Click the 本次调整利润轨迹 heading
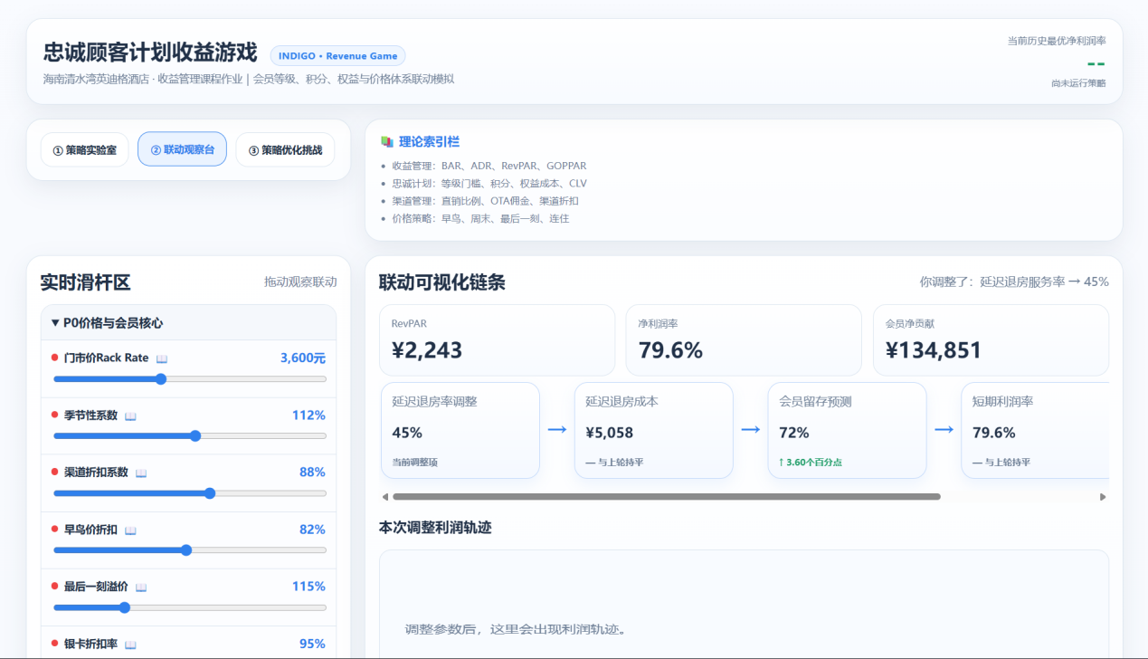This screenshot has height=659, width=1148. [x=435, y=528]
